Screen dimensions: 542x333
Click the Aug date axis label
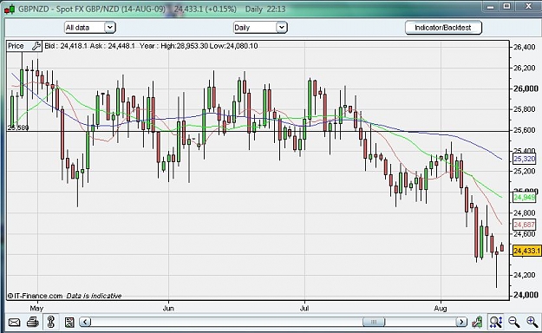pyautogui.click(x=441, y=308)
